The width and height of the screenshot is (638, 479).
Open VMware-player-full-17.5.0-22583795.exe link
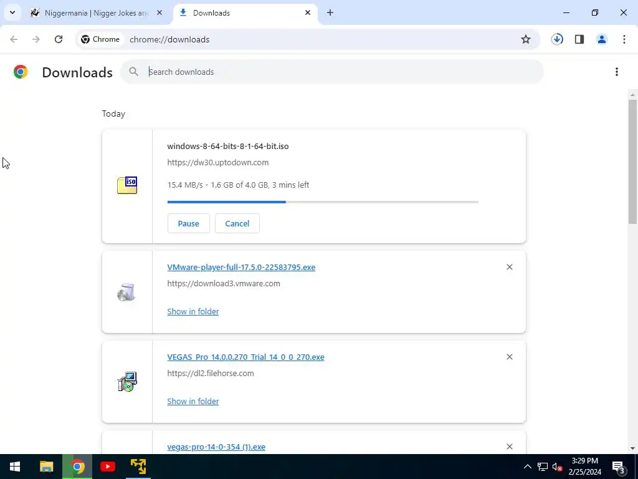[x=241, y=268]
